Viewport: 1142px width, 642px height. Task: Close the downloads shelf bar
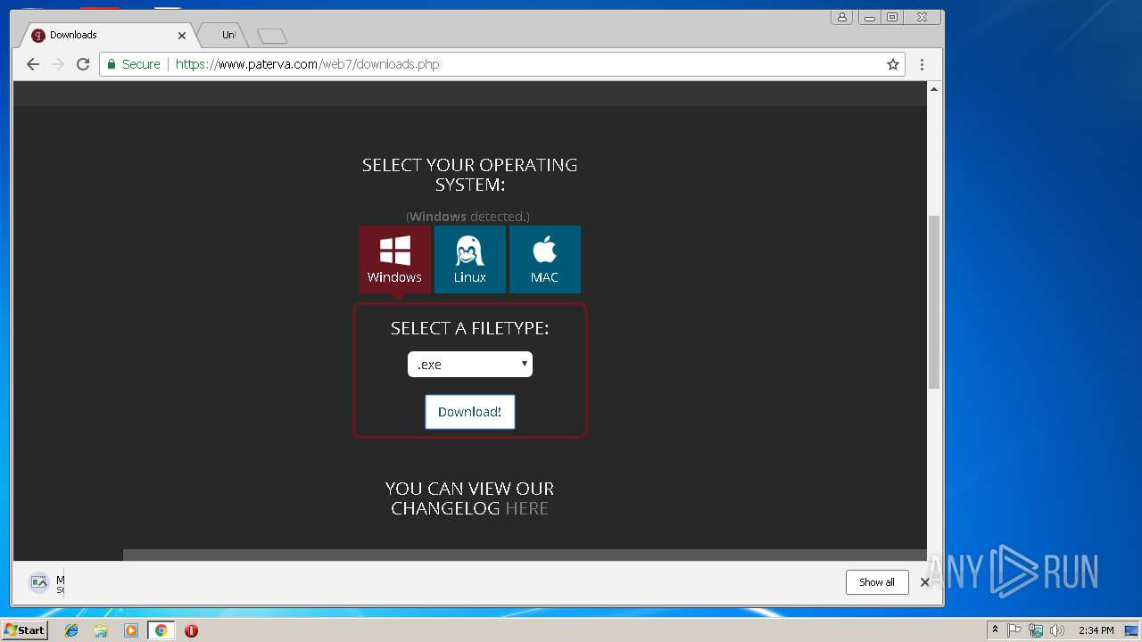925,582
